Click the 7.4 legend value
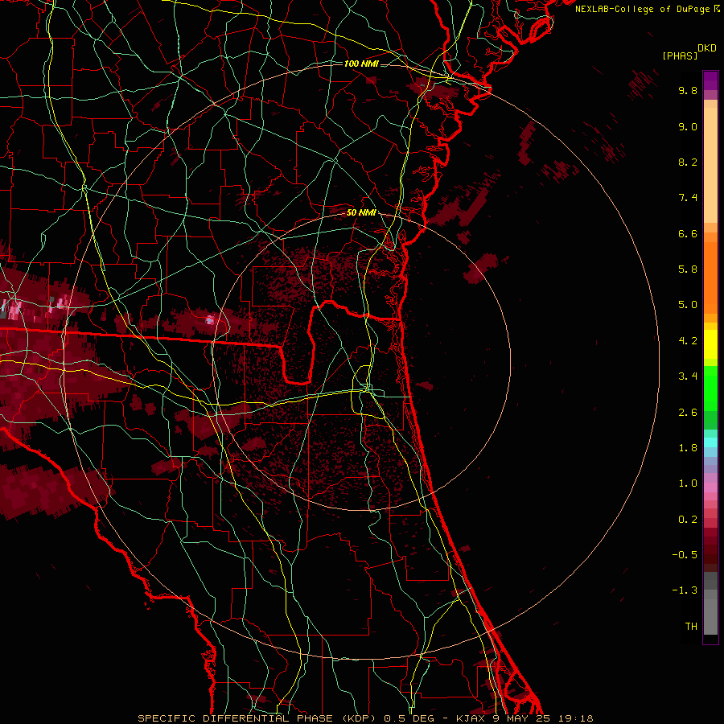The height and width of the screenshot is (724, 724). [x=688, y=198]
